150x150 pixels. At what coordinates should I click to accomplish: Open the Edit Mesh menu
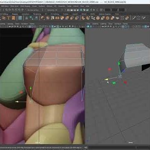click(x=5, y=6)
